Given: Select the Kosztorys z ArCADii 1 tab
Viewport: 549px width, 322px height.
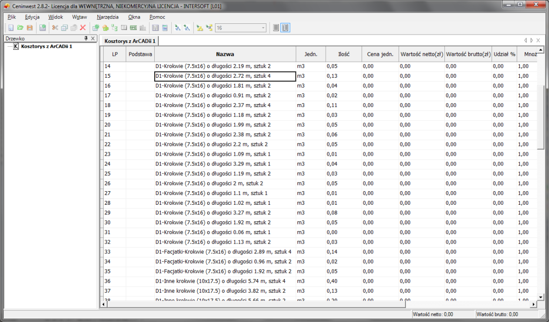Looking at the screenshot, I should pyautogui.click(x=129, y=41).
